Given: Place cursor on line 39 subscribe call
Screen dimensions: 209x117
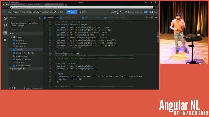Looking at the screenshot, I should pyautogui.click(x=67, y=53).
